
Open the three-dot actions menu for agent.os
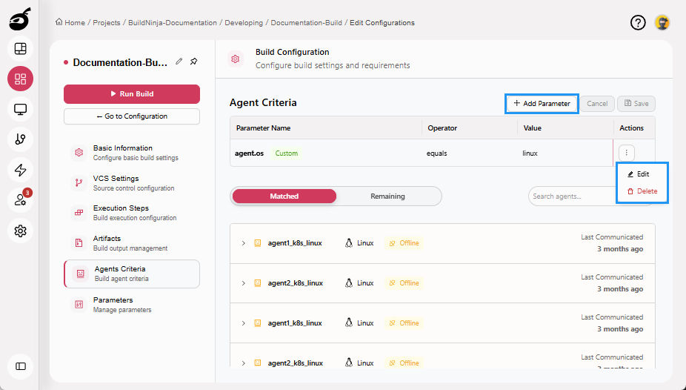coord(627,153)
